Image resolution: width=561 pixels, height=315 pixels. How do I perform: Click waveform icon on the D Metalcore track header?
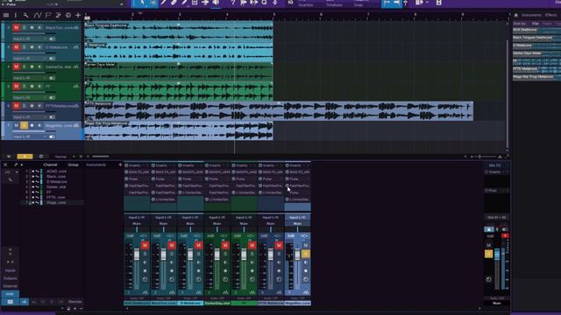coord(76,47)
